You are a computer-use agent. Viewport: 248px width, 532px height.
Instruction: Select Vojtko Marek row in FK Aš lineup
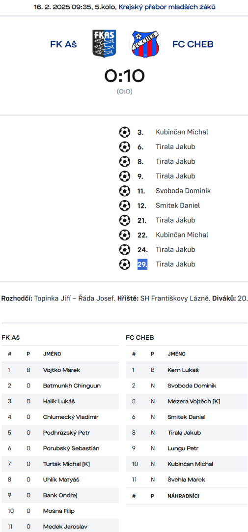click(60, 370)
